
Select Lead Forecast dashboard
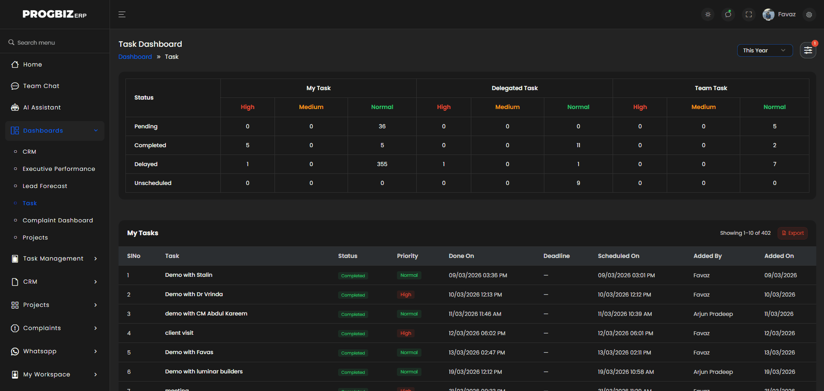(x=45, y=186)
